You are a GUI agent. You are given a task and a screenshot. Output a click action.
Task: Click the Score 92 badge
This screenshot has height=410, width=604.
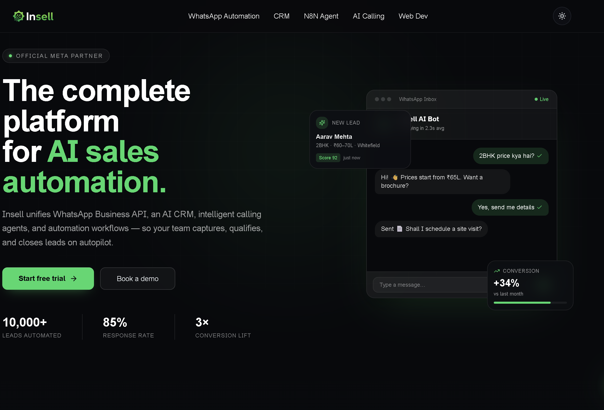pyautogui.click(x=328, y=158)
